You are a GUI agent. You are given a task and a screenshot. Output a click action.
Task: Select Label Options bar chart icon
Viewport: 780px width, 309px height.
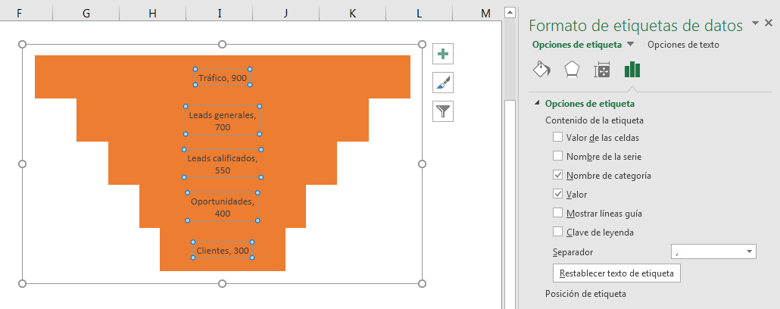(632, 70)
